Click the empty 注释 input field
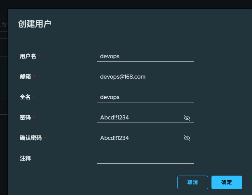 click(x=145, y=158)
